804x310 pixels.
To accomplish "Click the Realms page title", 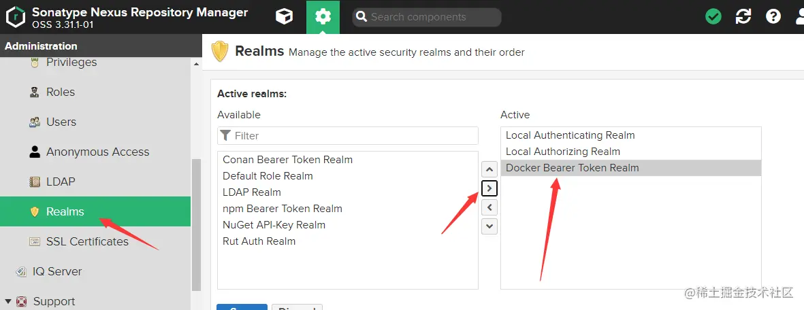I will pos(259,51).
